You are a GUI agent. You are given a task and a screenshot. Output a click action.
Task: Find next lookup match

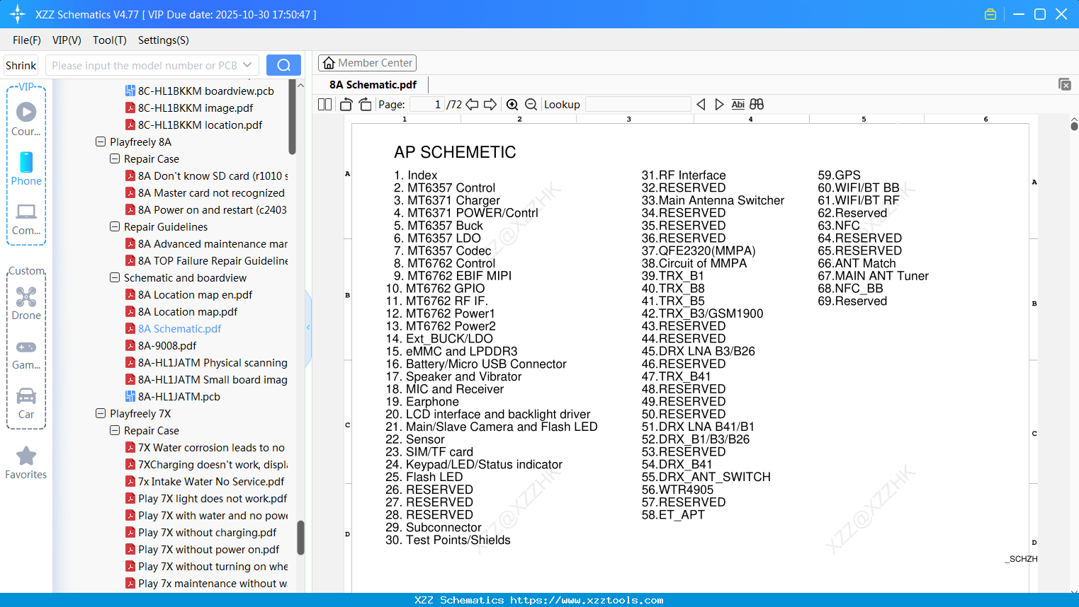pos(719,104)
